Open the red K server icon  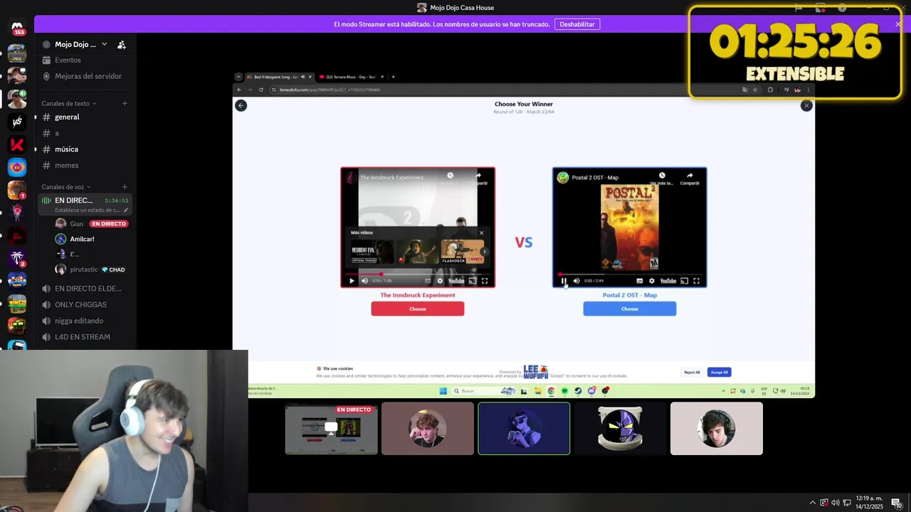coord(17,144)
